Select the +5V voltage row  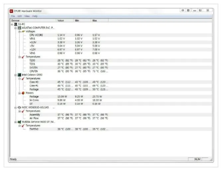click(120, 46)
